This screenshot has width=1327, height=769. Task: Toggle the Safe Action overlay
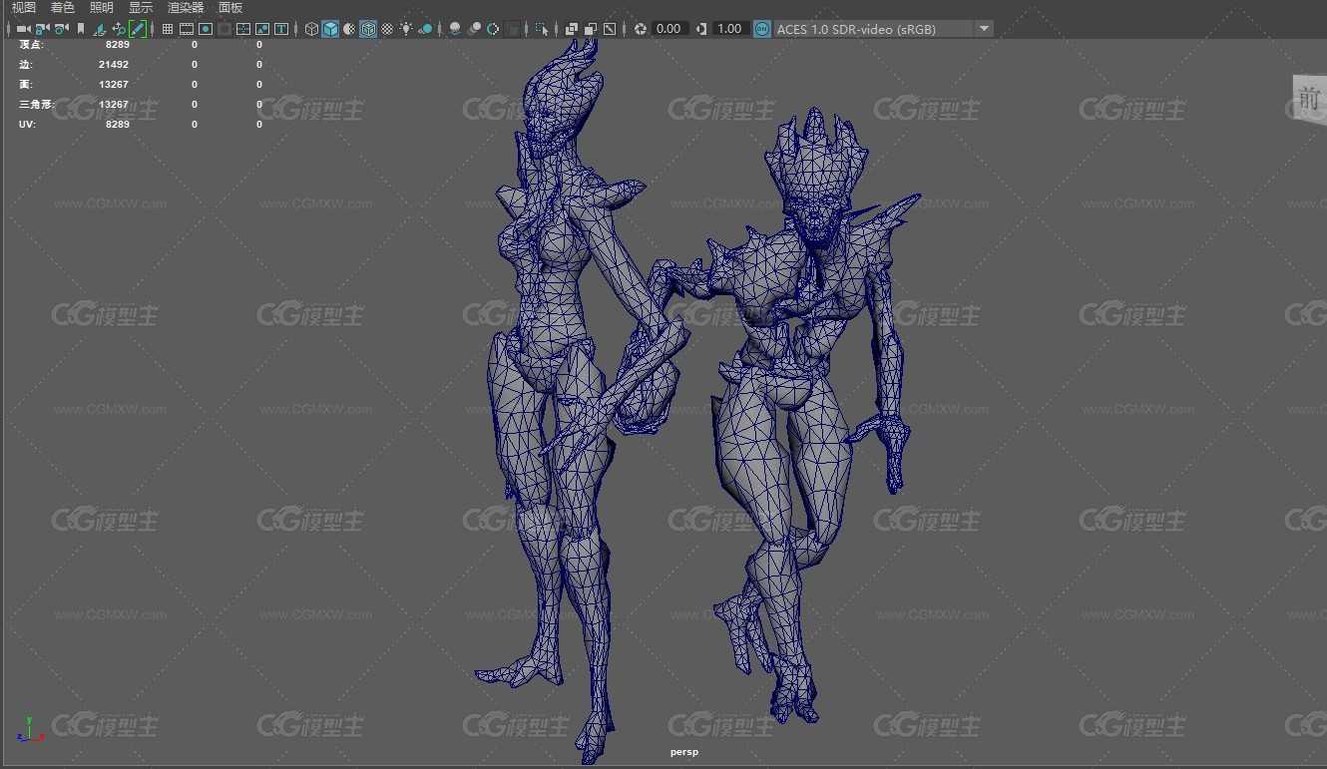coord(262,29)
